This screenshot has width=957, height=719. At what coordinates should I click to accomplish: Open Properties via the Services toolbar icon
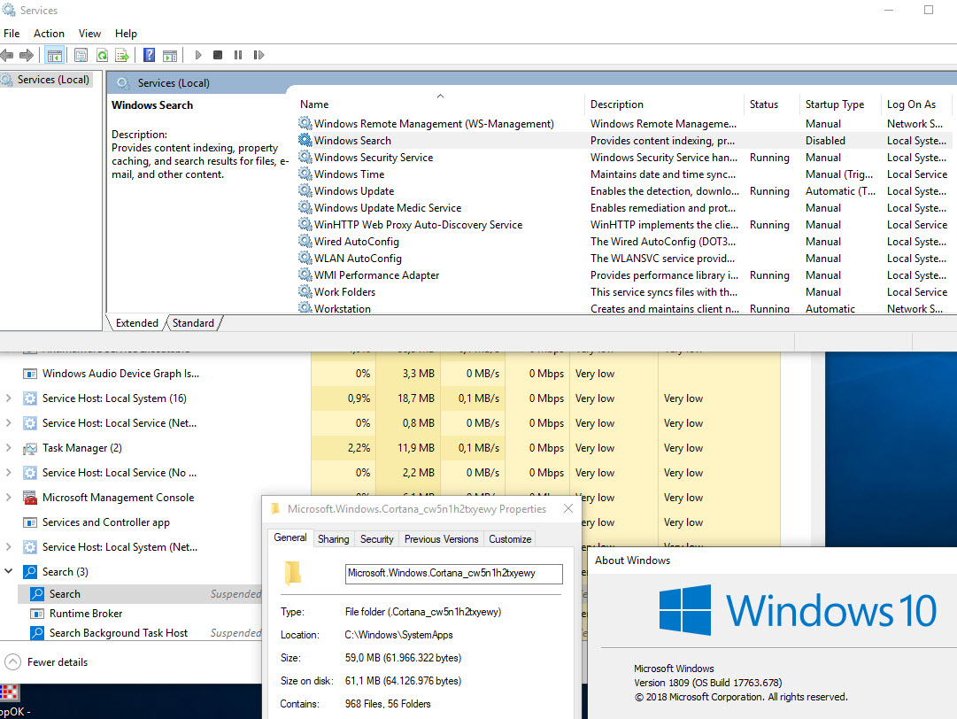[81, 56]
